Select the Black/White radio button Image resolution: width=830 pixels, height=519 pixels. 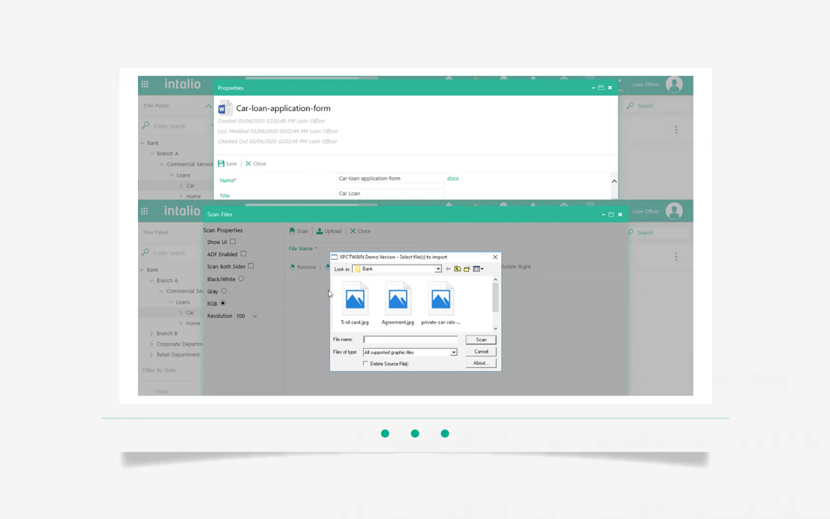[241, 279]
